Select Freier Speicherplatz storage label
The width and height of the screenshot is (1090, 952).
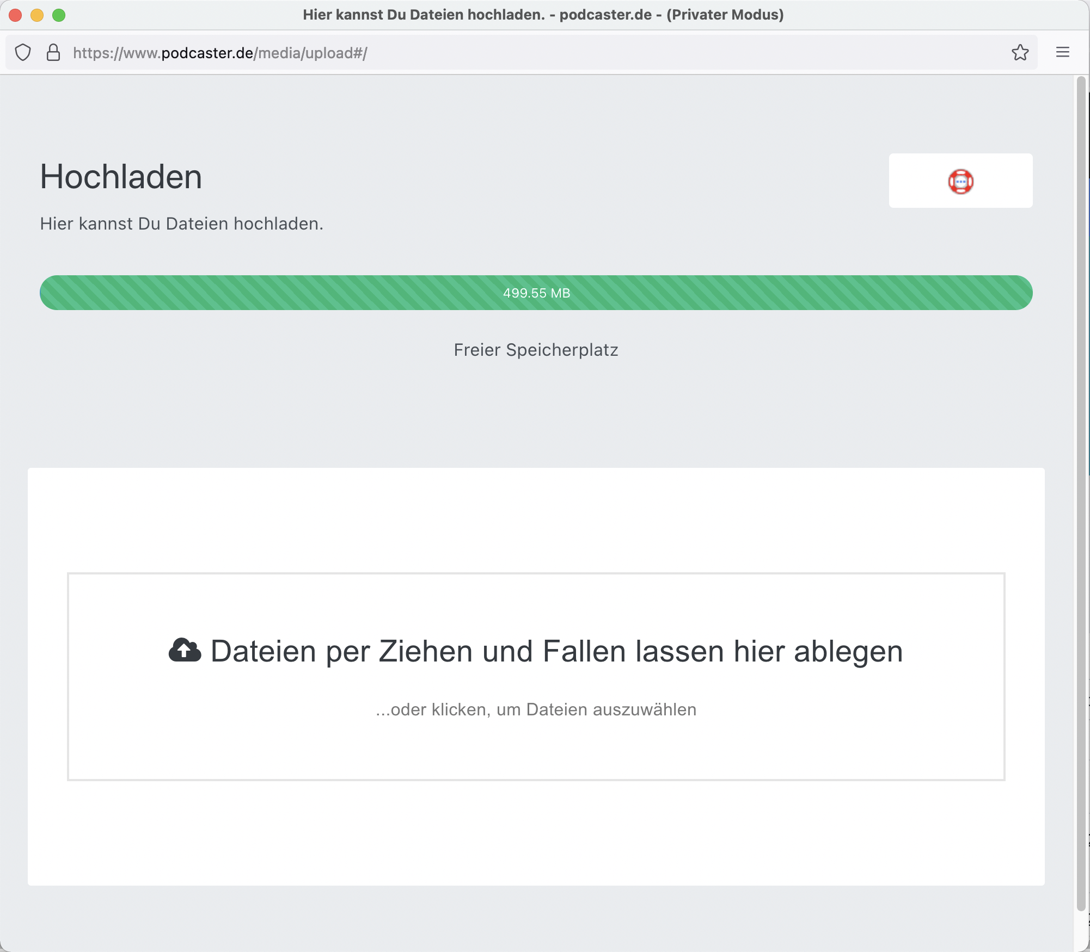click(x=536, y=349)
